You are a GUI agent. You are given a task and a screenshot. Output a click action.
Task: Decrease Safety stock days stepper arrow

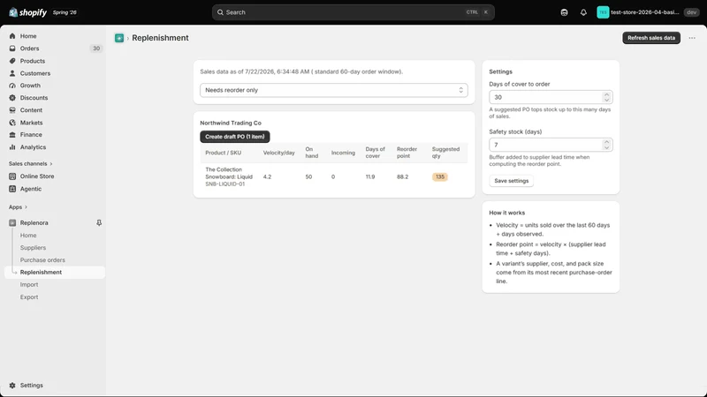606,147
